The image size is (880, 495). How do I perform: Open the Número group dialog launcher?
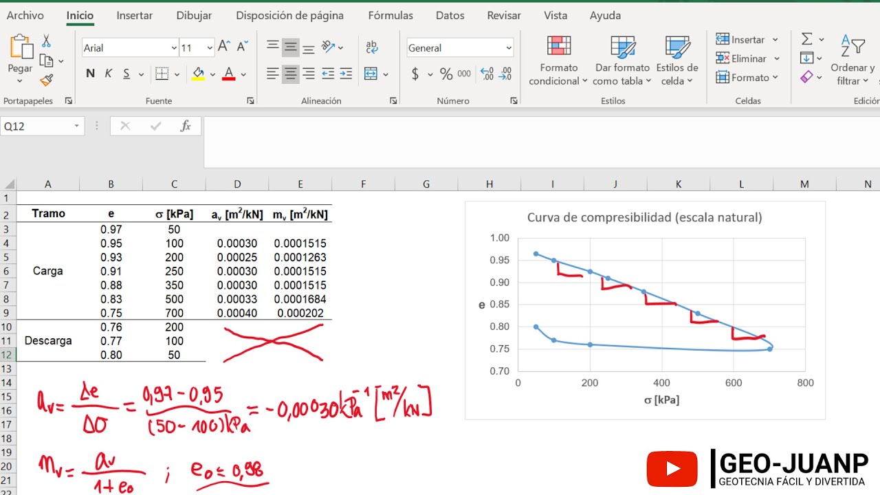point(514,100)
